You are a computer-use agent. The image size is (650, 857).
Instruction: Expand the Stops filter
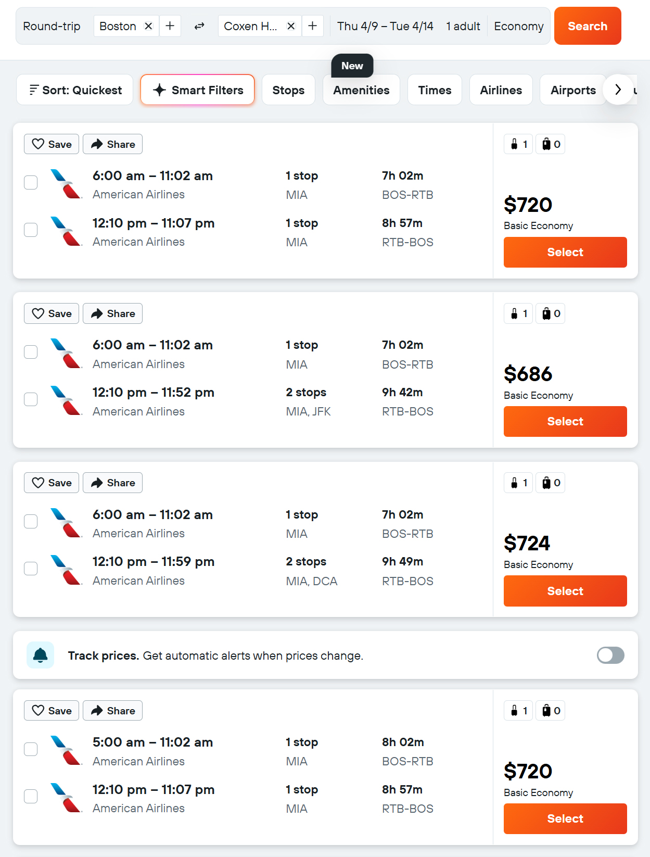coord(288,90)
